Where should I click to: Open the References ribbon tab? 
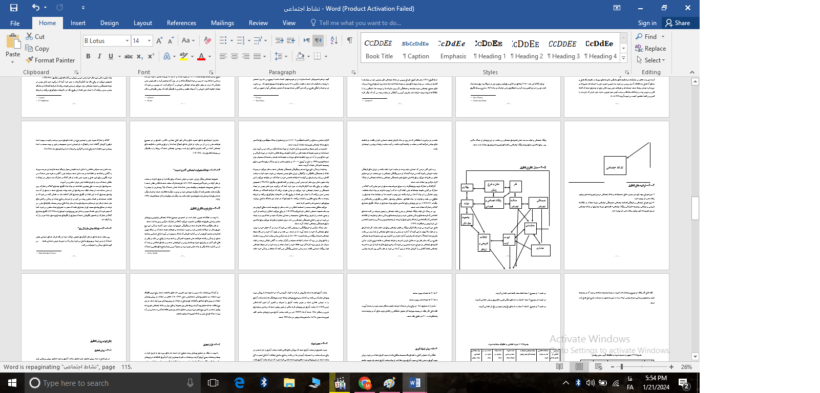181,23
